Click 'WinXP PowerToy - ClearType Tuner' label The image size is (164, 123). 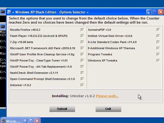coord(39,60)
